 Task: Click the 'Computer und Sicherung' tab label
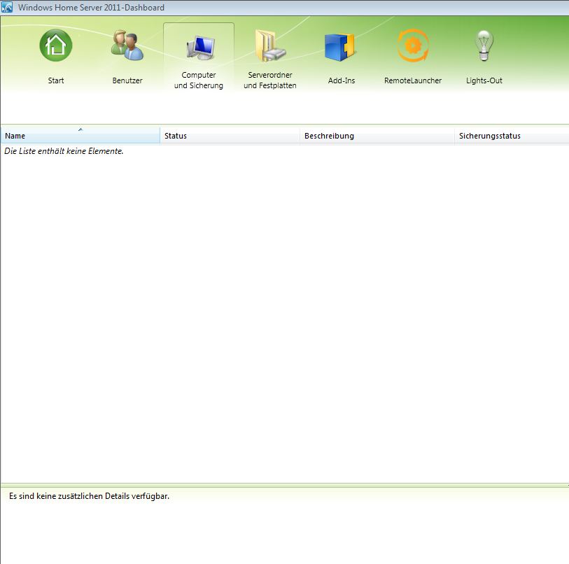199,80
